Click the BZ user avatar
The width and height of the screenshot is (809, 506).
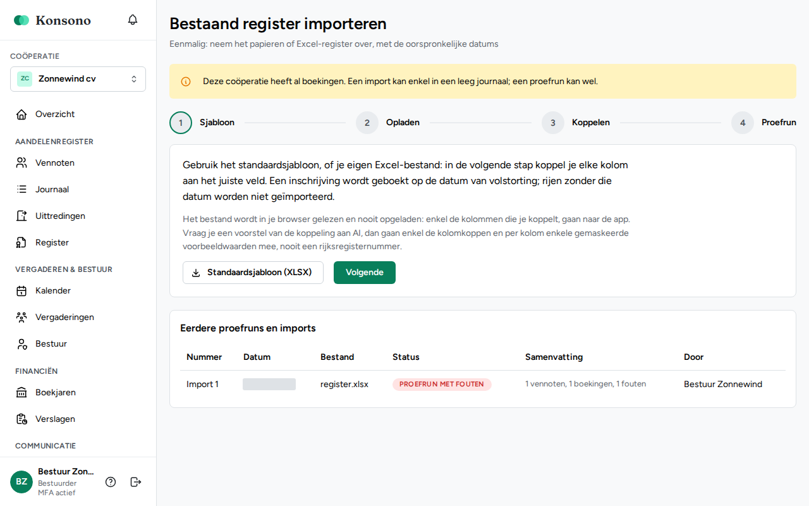21,482
